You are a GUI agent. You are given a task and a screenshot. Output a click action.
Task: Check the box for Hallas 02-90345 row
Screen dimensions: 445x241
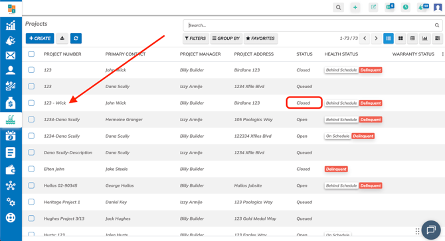[31, 185]
